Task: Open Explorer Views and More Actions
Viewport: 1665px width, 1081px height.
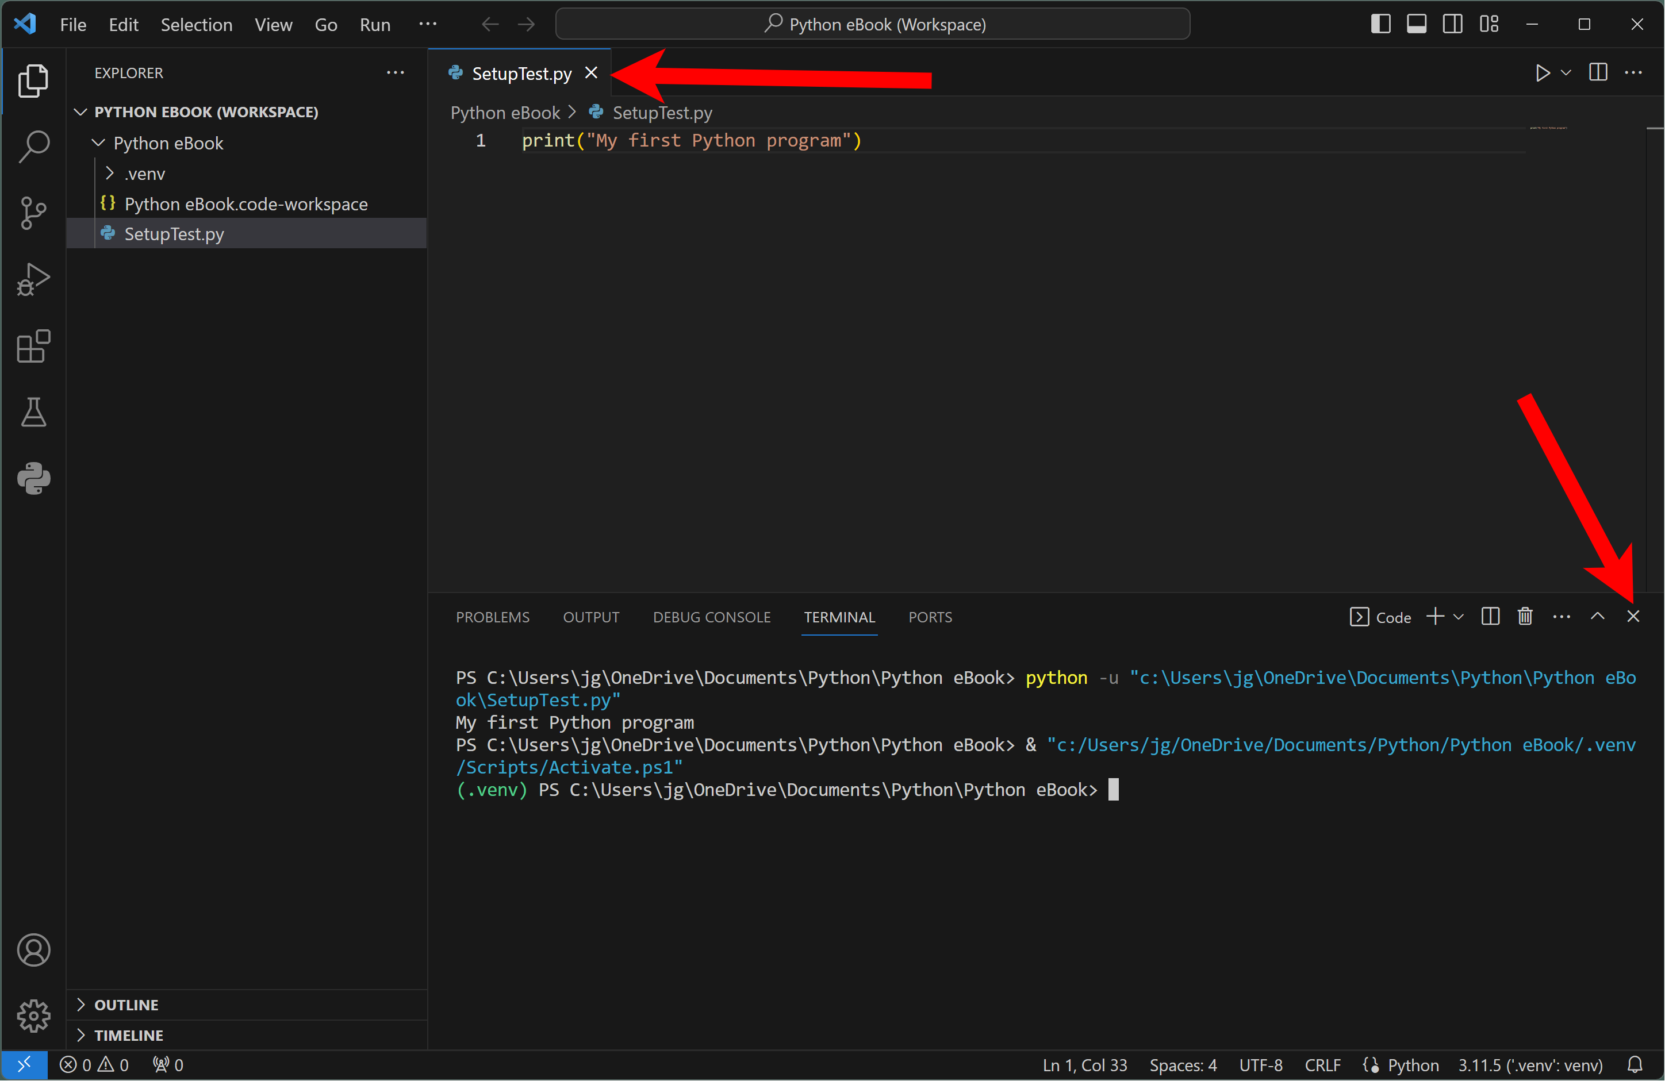Action: pos(395,73)
